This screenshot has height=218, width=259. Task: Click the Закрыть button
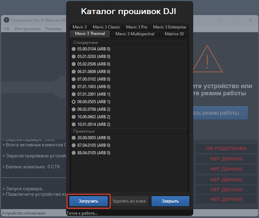170,201
